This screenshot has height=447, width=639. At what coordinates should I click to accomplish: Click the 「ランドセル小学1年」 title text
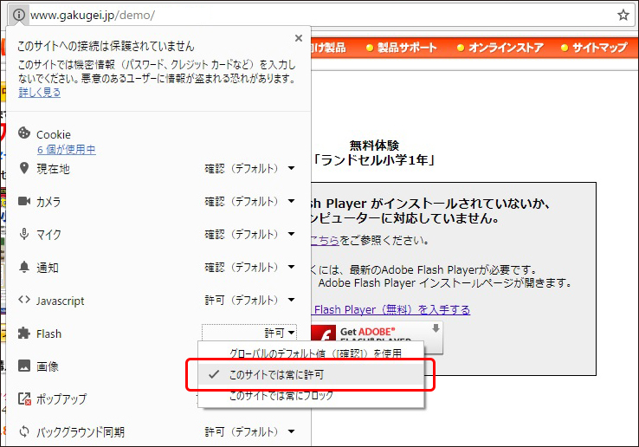[374, 159]
